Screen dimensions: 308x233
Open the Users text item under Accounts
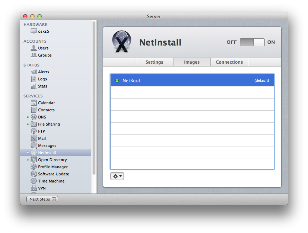(x=43, y=48)
